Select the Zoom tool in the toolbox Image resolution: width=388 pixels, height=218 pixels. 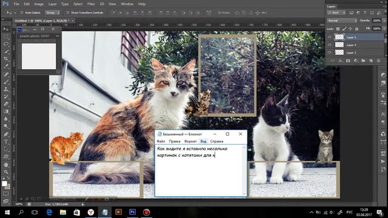(x=6, y=172)
